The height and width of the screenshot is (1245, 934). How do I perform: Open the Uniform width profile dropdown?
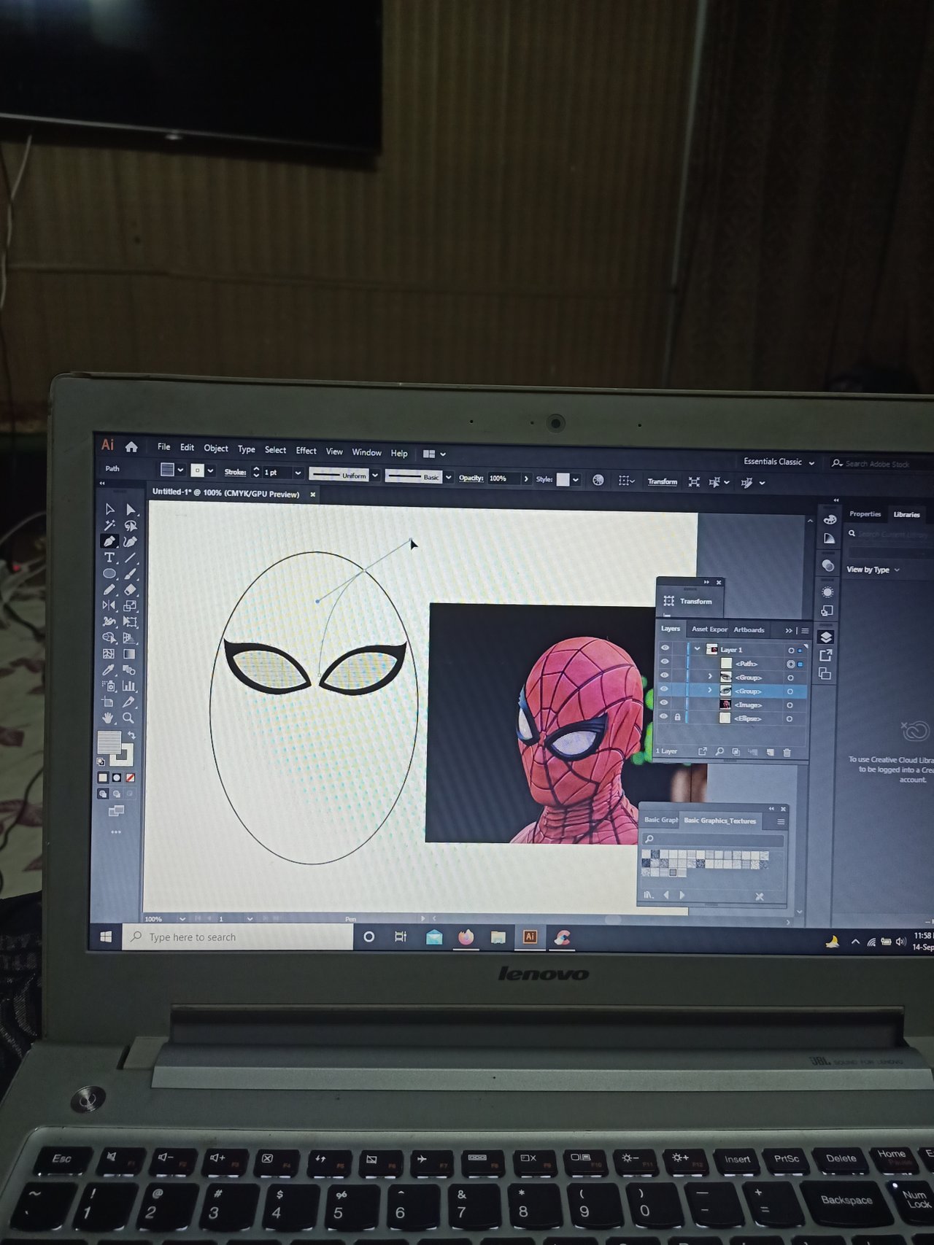(x=375, y=476)
